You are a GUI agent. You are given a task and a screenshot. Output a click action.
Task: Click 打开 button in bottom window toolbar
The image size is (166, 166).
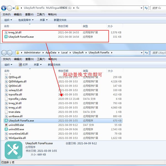[23, 65]
